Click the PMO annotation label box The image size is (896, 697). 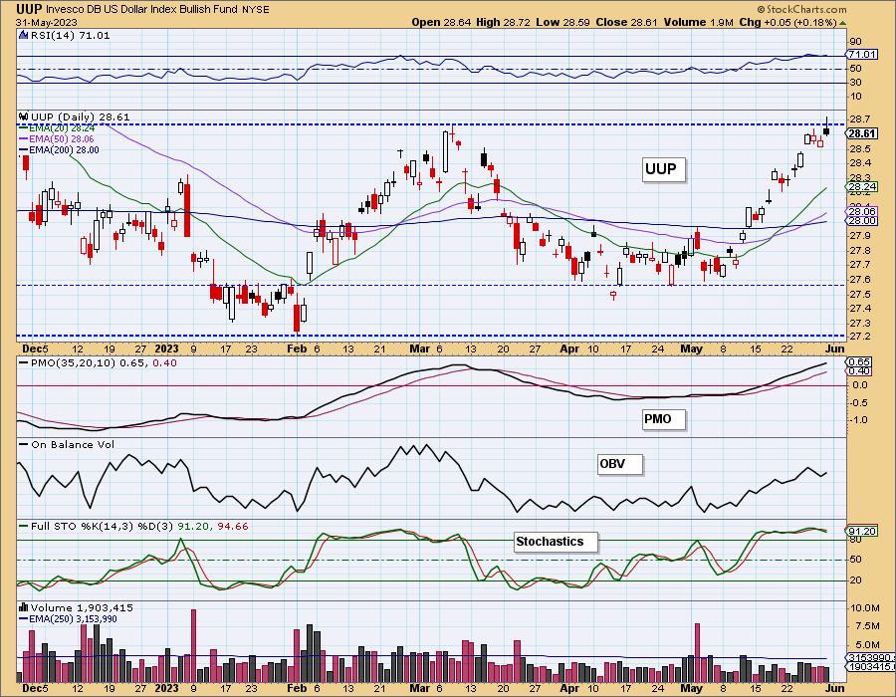click(663, 419)
